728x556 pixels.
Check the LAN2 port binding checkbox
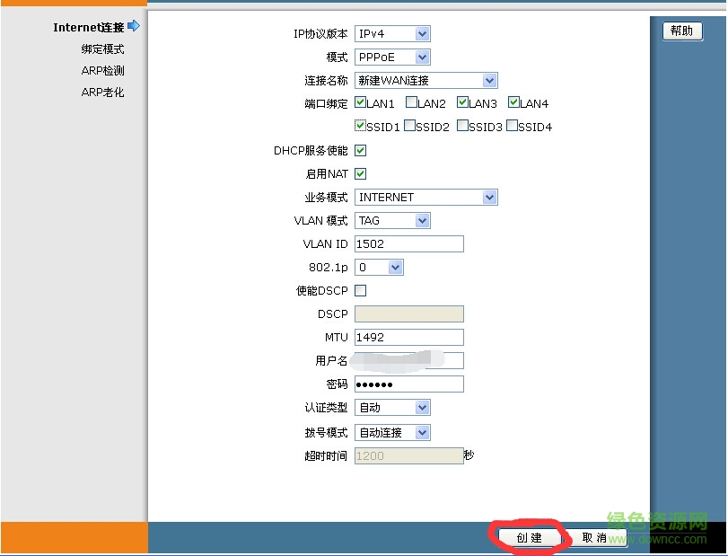coord(411,102)
